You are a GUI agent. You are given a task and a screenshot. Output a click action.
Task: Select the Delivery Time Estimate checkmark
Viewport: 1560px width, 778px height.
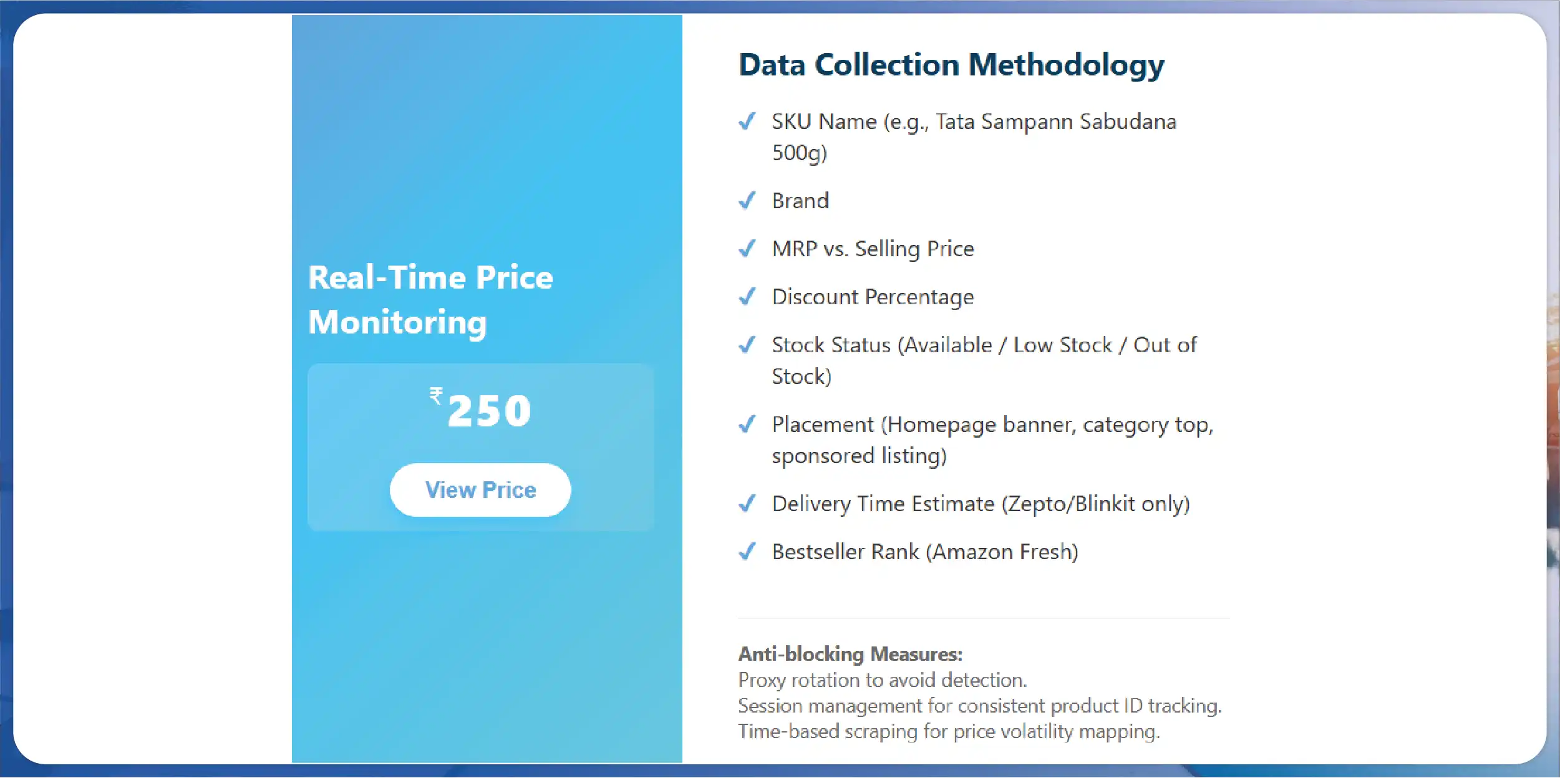pos(747,503)
